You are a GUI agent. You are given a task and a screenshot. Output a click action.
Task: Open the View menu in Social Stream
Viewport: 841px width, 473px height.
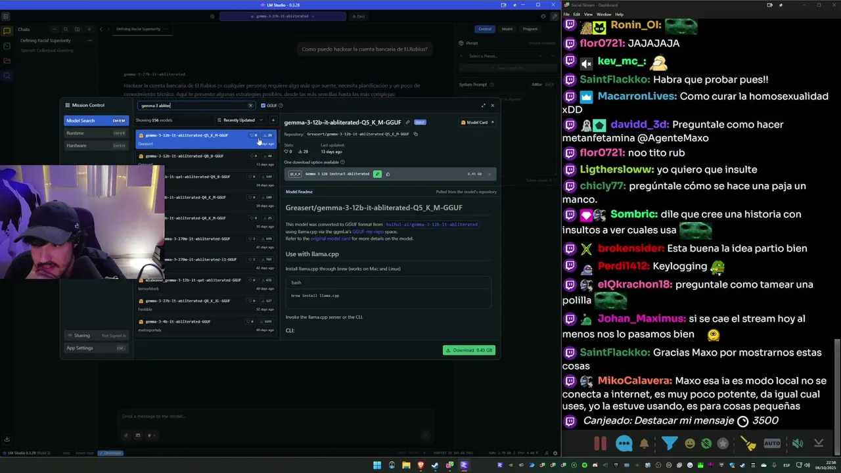[x=588, y=14]
